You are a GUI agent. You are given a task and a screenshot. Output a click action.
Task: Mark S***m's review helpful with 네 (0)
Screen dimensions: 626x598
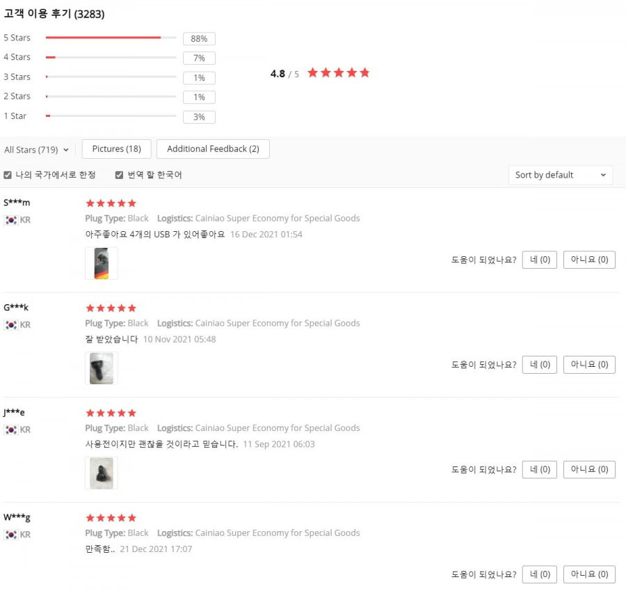539,260
